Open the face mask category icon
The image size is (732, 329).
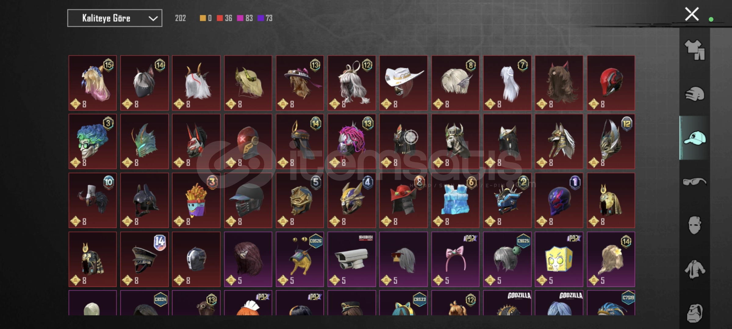click(694, 225)
